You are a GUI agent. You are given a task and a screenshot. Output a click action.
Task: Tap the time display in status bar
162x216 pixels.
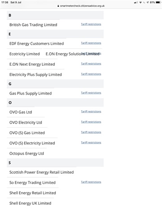click(x=4, y=2)
